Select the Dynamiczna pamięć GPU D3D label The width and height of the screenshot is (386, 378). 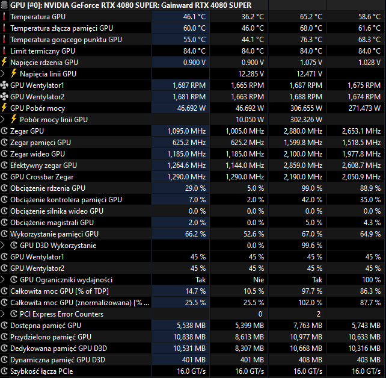58,360
